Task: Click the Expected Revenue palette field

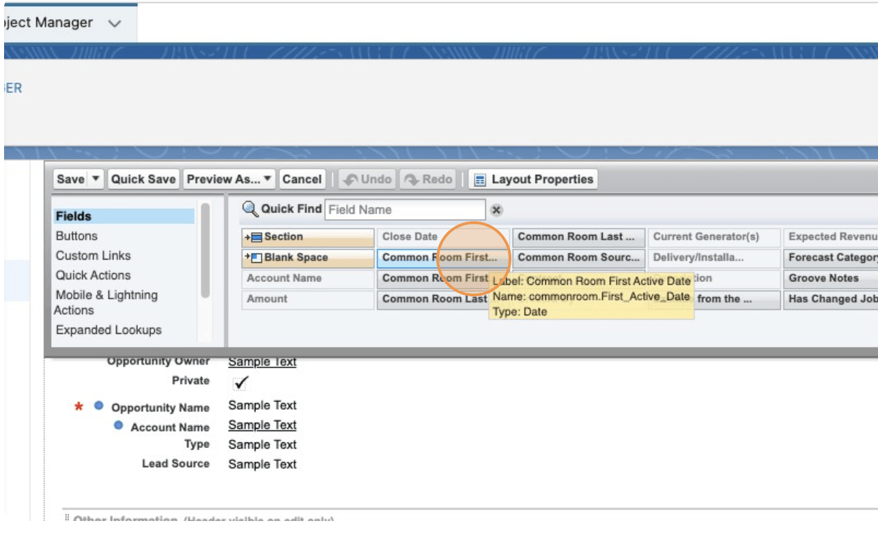Action: (830, 237)
